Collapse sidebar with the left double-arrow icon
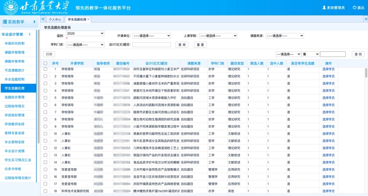 click(43, 19)
